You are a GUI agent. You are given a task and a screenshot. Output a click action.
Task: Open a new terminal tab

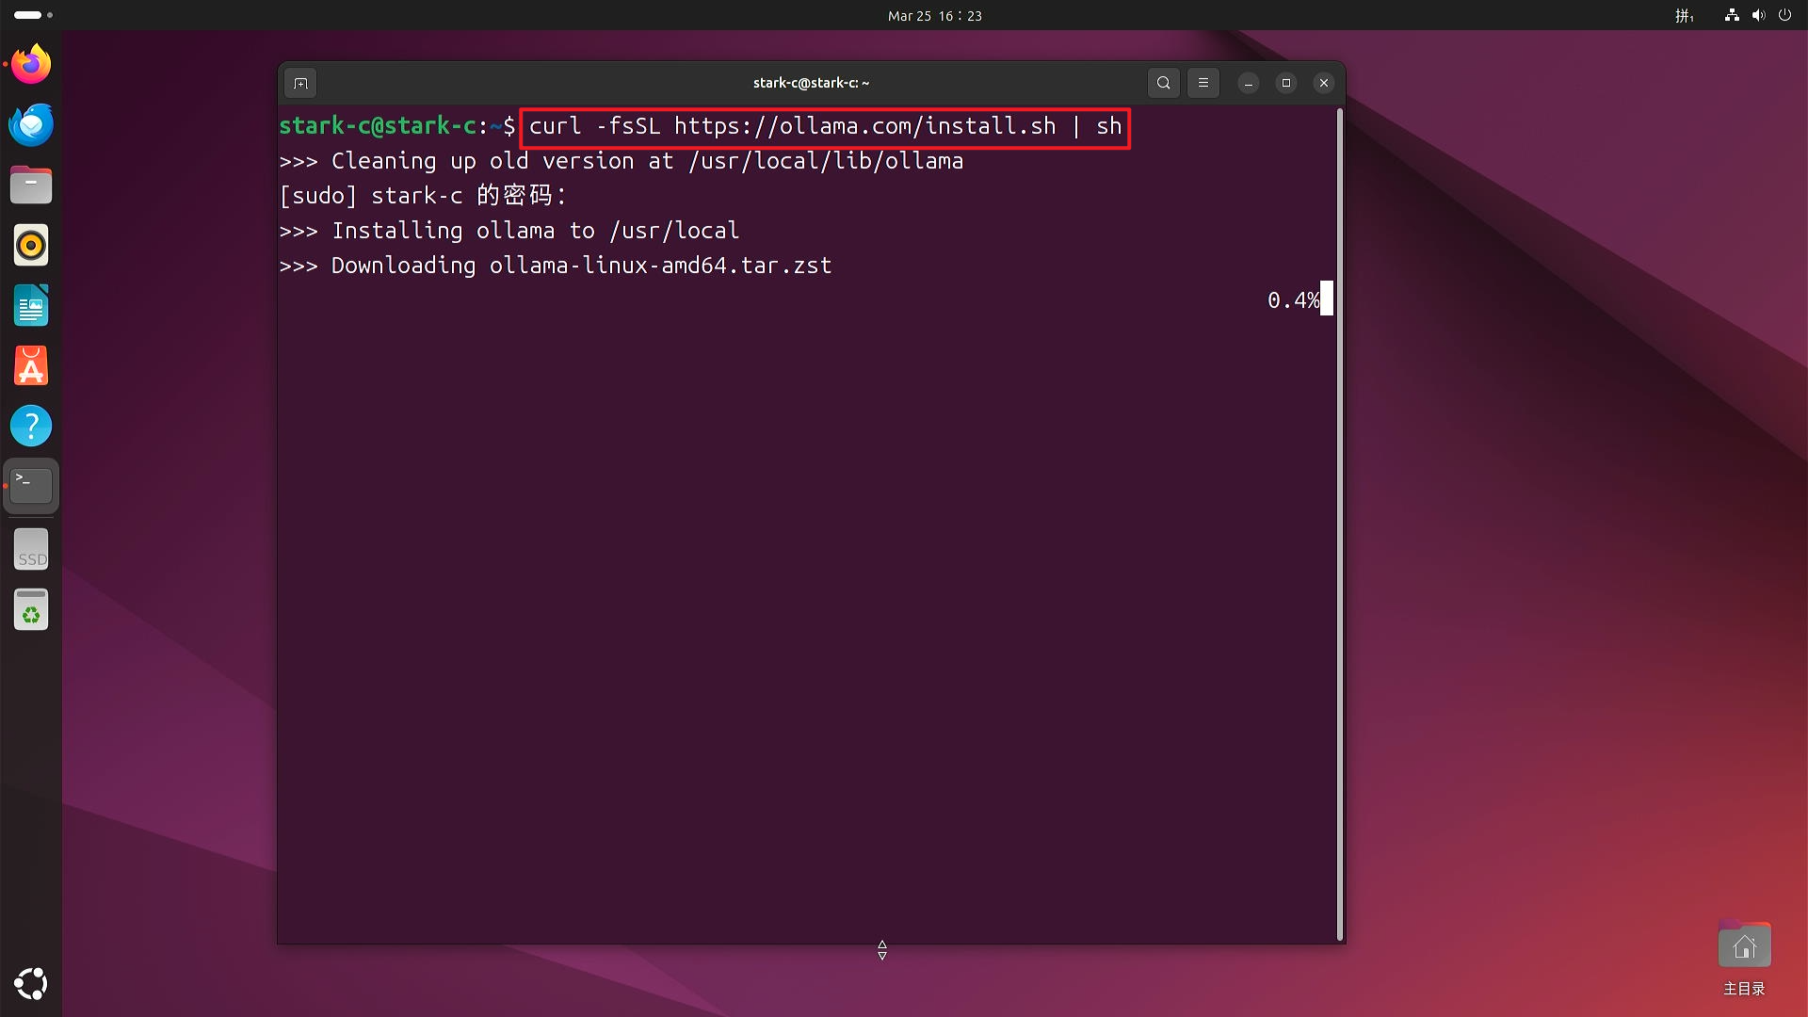pyautogui.click(x=300, y=83)
